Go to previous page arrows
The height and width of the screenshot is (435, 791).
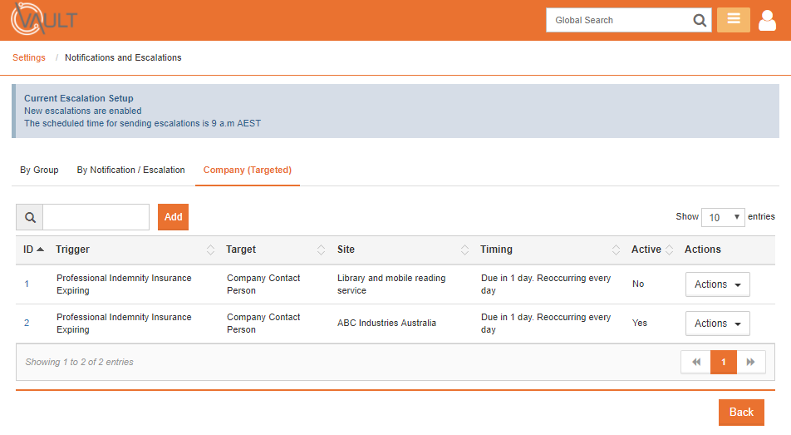click(x=695, y=362)
